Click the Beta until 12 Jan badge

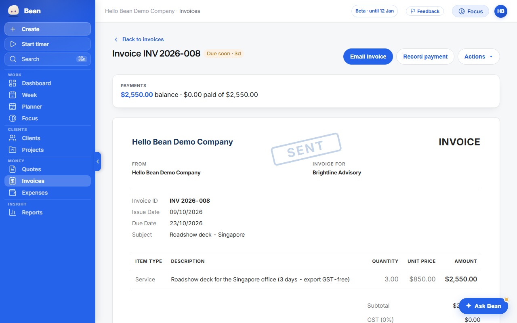[x=374, y=11]
